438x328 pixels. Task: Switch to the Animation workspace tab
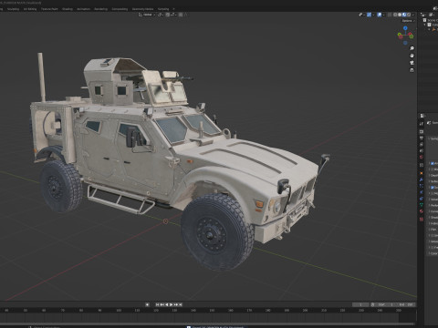[x=84, y=9]
